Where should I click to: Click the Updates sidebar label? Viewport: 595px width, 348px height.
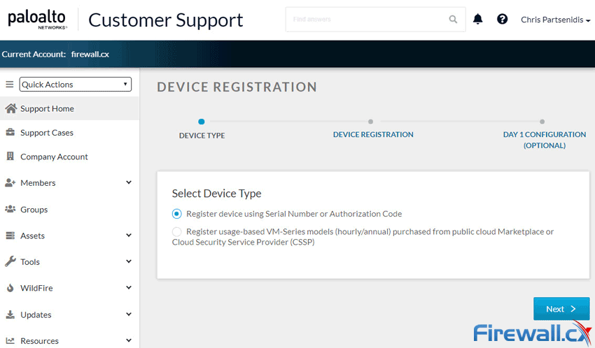pos(36,314)
